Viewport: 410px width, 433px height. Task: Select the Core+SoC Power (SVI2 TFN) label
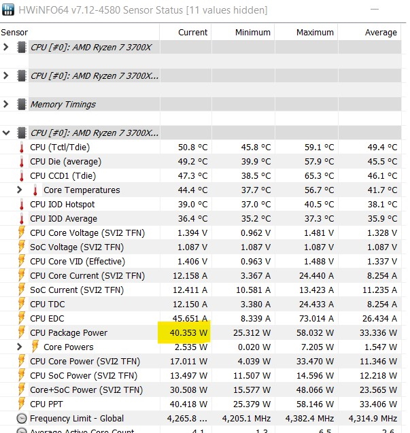tap(86, 390)
